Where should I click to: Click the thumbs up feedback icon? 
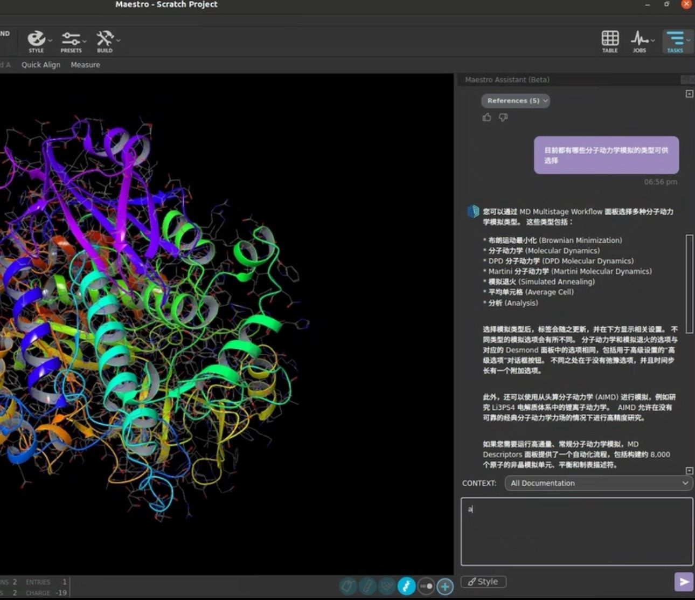[x=487, y=118]
